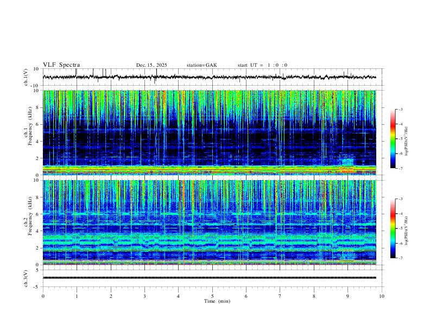
Task: Click the 'ch.1(V)' waveform axis label
Action: tap(26, 77)
